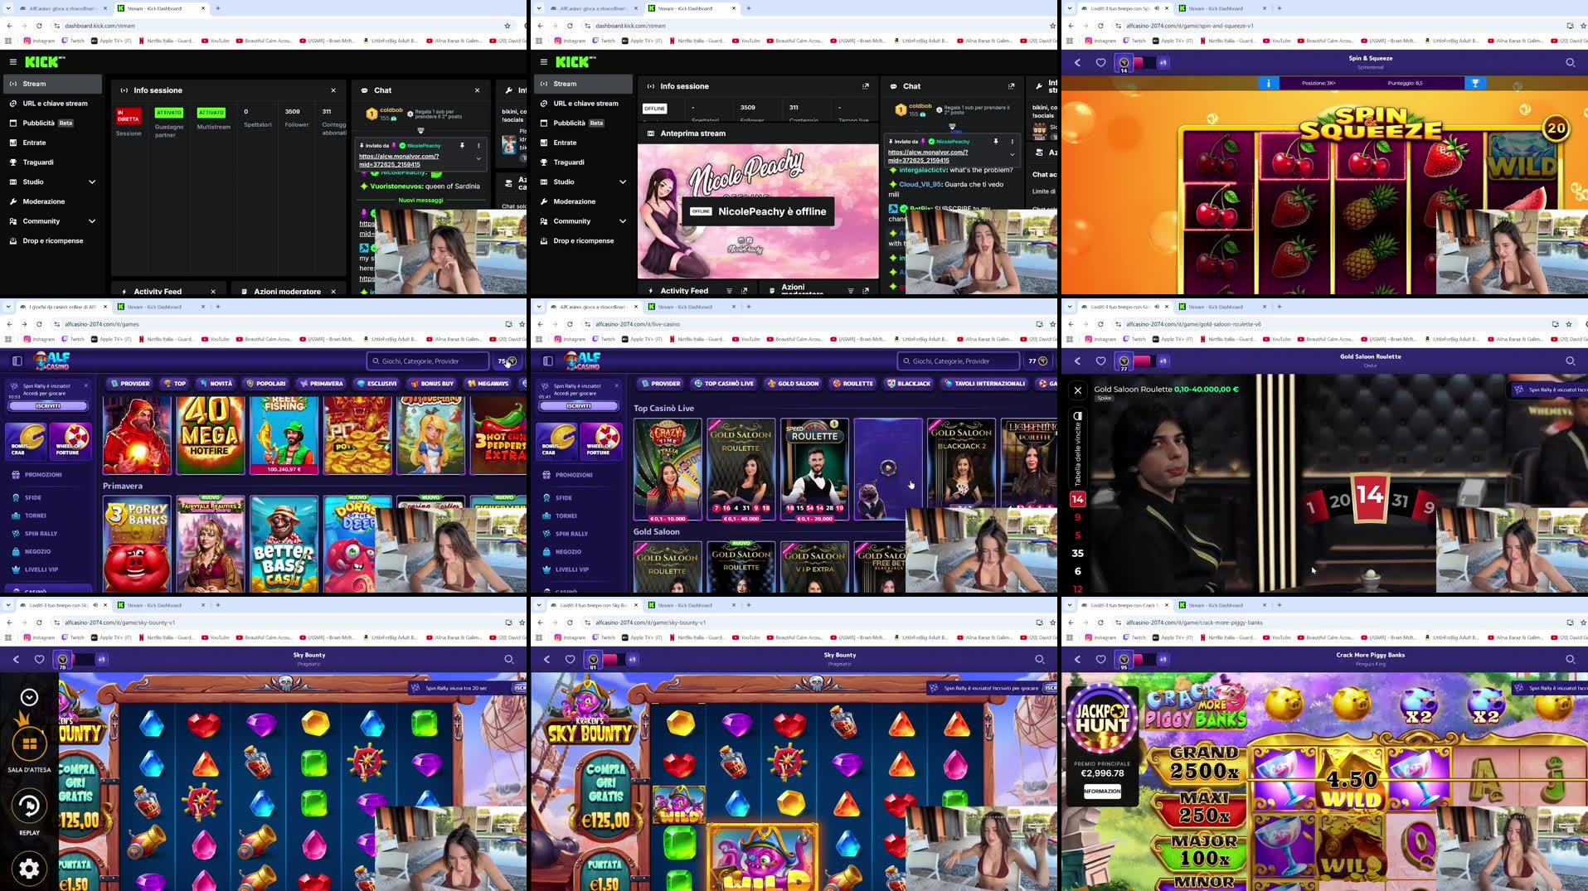Image resolution: width=1588 pixels, height=891 pixels.
Task: Close the Gold Saloon Roulette table overlay
Action: [x=1077, y=390]
